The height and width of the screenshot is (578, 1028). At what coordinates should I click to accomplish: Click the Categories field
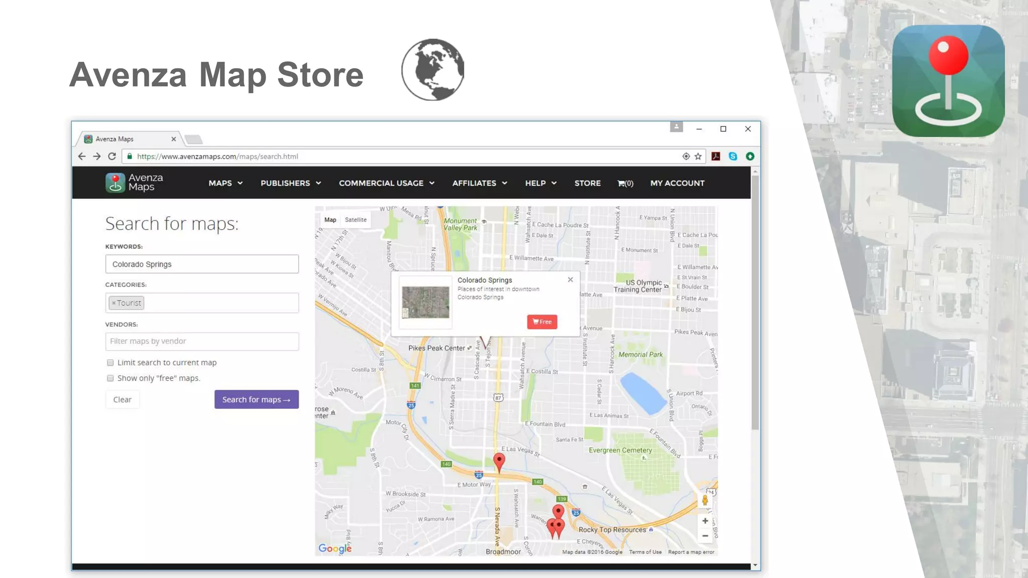pyautogui.click(x=202, y=303)
